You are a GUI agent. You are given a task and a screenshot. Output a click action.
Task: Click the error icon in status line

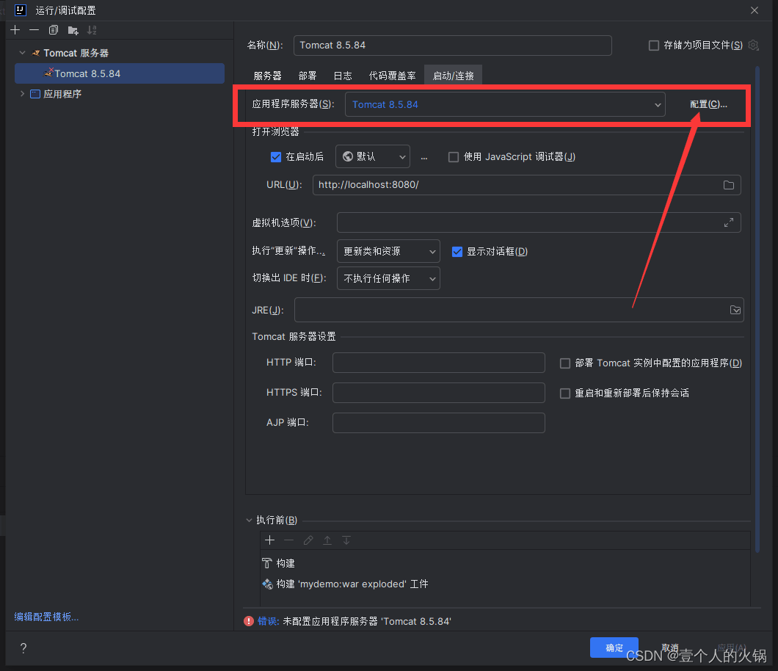point(249,621)
